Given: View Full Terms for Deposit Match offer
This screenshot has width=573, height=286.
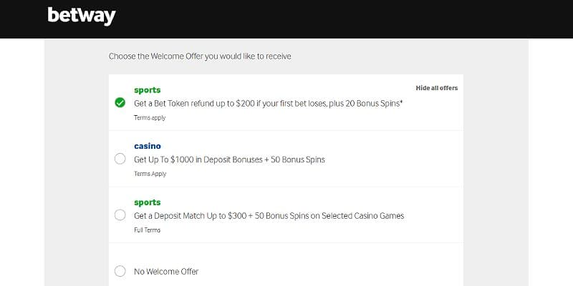Looking at the screenshot, I should 147,230.
